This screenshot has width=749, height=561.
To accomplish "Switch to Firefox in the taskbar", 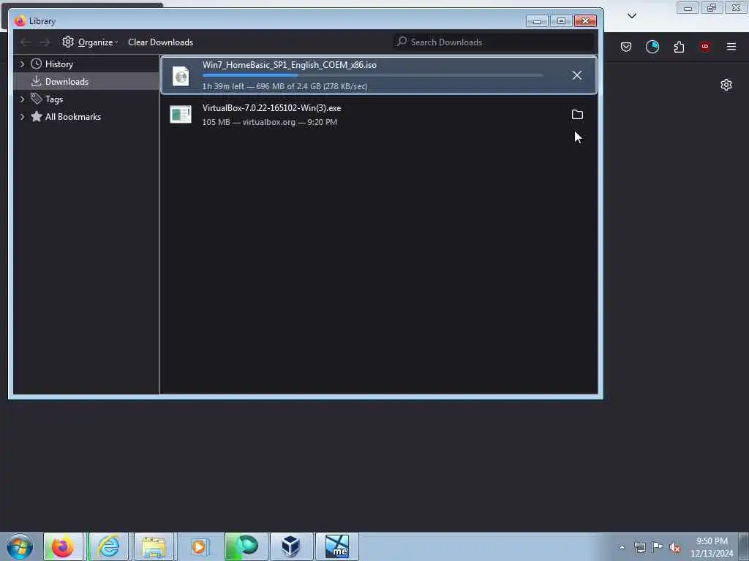I will (x=63, y=546).
